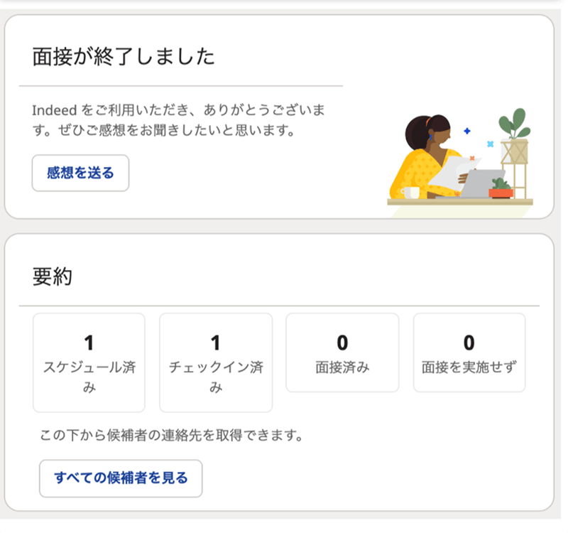Select the スケジュール済み summary card
The height and width of the screenshot is (533, 568).
coord(89,362)
